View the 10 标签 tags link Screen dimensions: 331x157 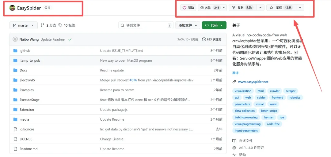[x=67, y=25]
